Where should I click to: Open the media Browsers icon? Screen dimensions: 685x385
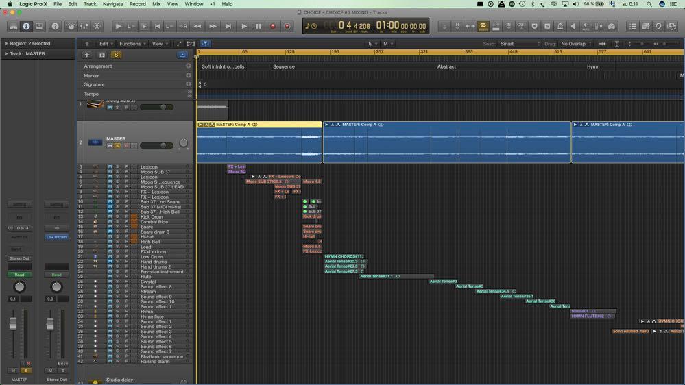(x=672, y=26)
